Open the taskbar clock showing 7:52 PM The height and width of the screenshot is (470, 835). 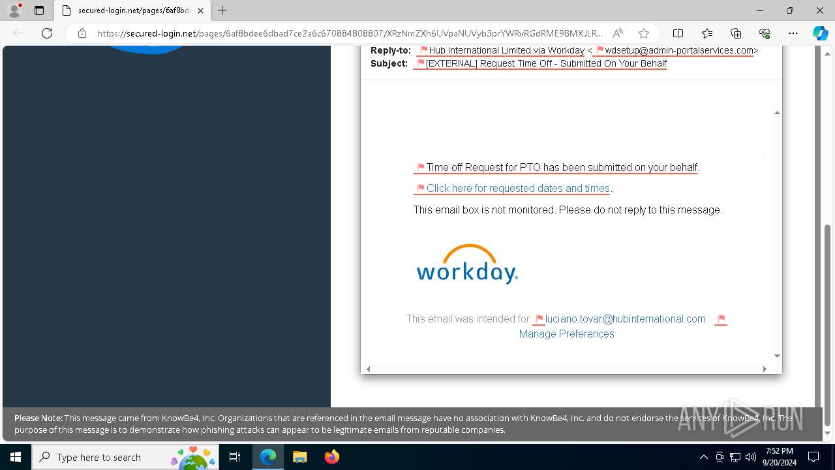point(779,457)
